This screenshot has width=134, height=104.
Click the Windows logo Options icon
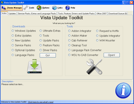pos(39,8)
